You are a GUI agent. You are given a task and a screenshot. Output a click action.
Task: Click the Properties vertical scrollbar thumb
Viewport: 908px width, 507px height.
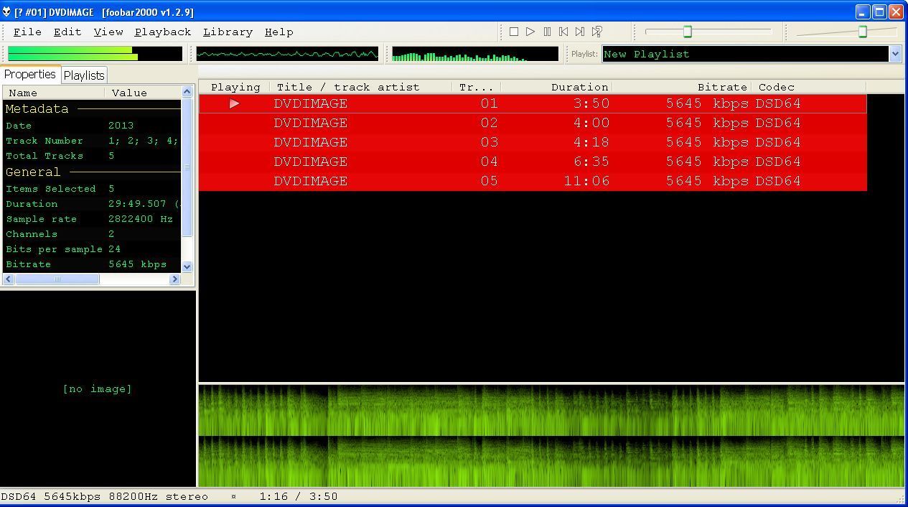pyautogui.click(x=187, y=167)
